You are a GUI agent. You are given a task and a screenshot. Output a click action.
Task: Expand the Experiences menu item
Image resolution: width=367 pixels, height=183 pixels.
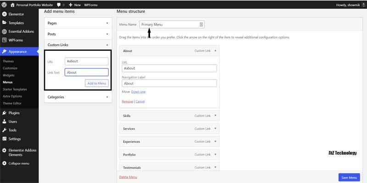tap(215, 141)
